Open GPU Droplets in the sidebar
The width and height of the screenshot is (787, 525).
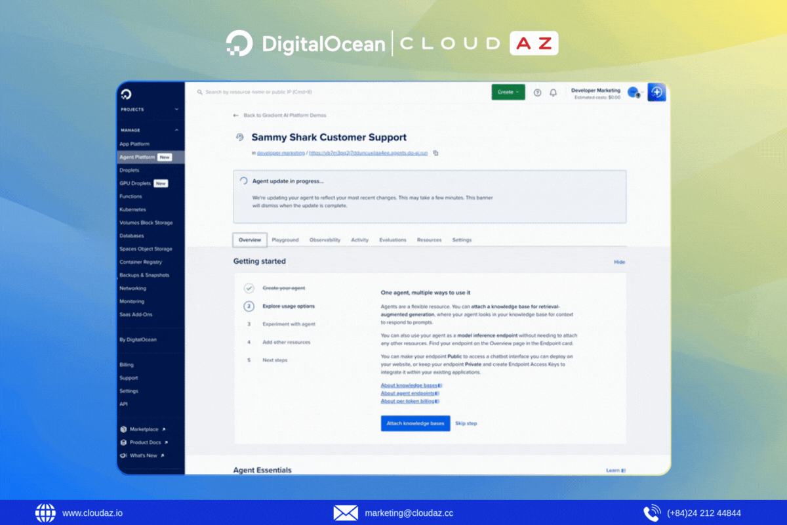pos(135,183)
